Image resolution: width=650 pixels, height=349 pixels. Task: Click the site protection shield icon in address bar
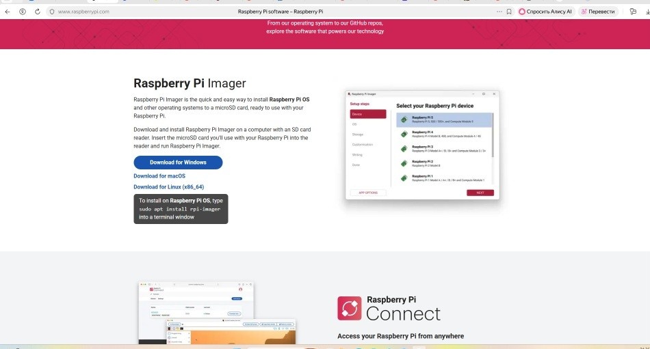(x=52, y=12)
